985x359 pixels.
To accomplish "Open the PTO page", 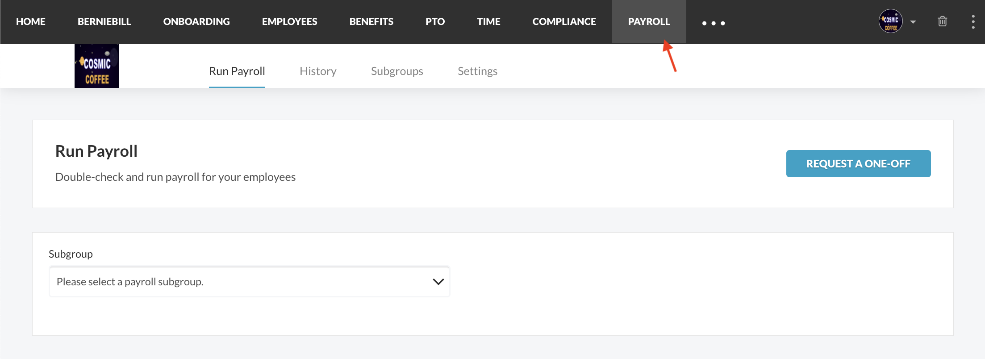I will tap(435, 21).
